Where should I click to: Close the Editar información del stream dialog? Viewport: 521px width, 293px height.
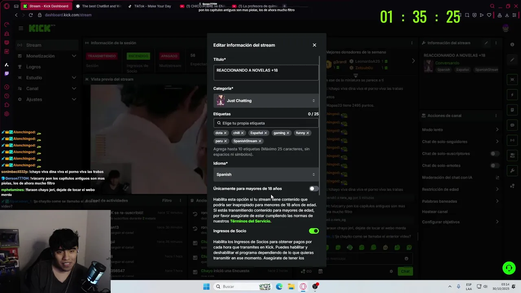[x=314, y=45]
